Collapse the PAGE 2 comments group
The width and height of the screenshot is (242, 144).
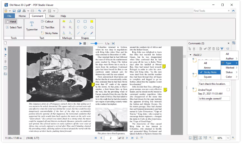point(191,55)
